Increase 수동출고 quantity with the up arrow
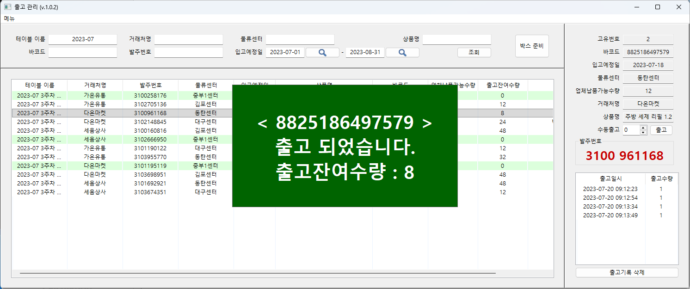 643,128
